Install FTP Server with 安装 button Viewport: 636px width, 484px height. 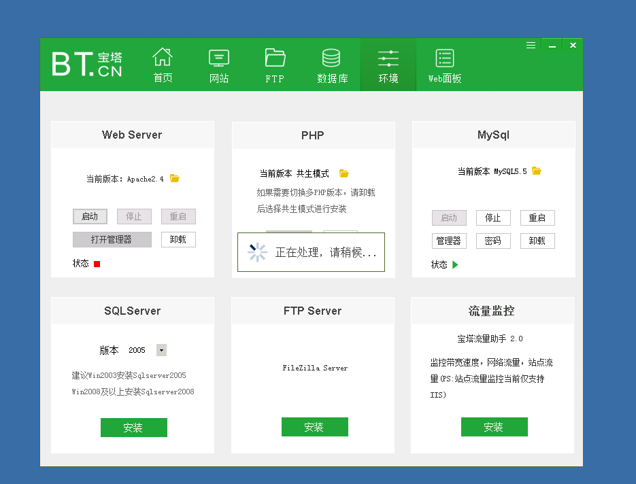[x=315, y=427]
